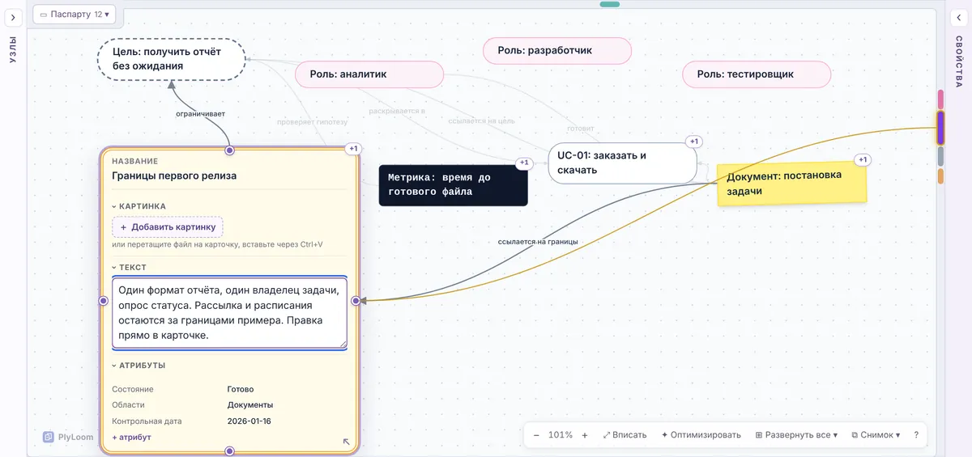The width and height of the screenshot is (972, 457).
Task: Click the card's collapse arrow icon
Action: click(x=347, y=442)
